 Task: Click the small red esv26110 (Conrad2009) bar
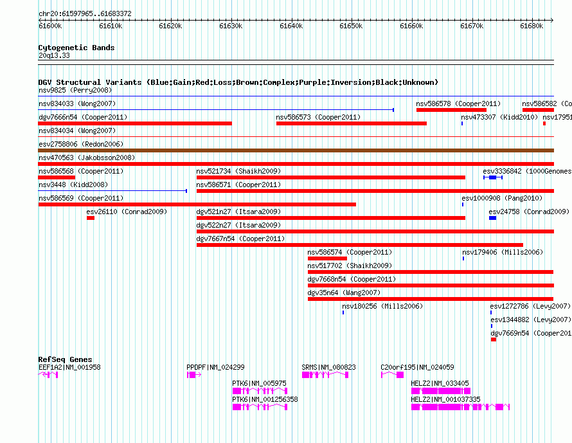tap(91, 218)
